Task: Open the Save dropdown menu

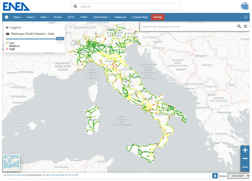Action: click(x=18, y=17)
